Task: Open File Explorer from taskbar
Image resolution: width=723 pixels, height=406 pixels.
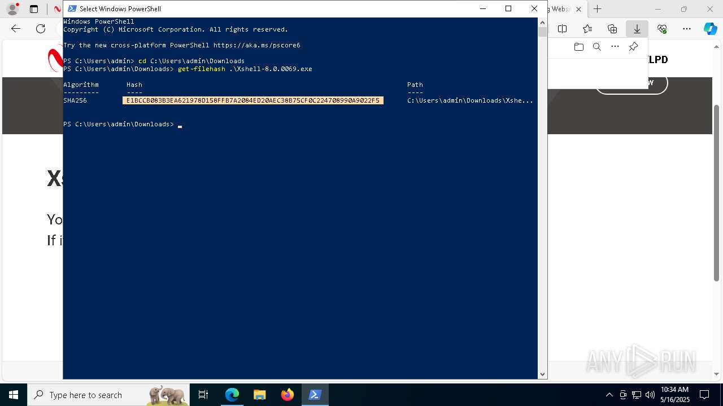Action: 259,395
